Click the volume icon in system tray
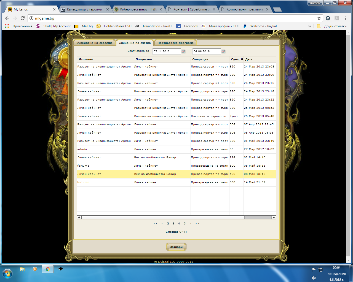The image size is (353, 282). coord(314,278)
